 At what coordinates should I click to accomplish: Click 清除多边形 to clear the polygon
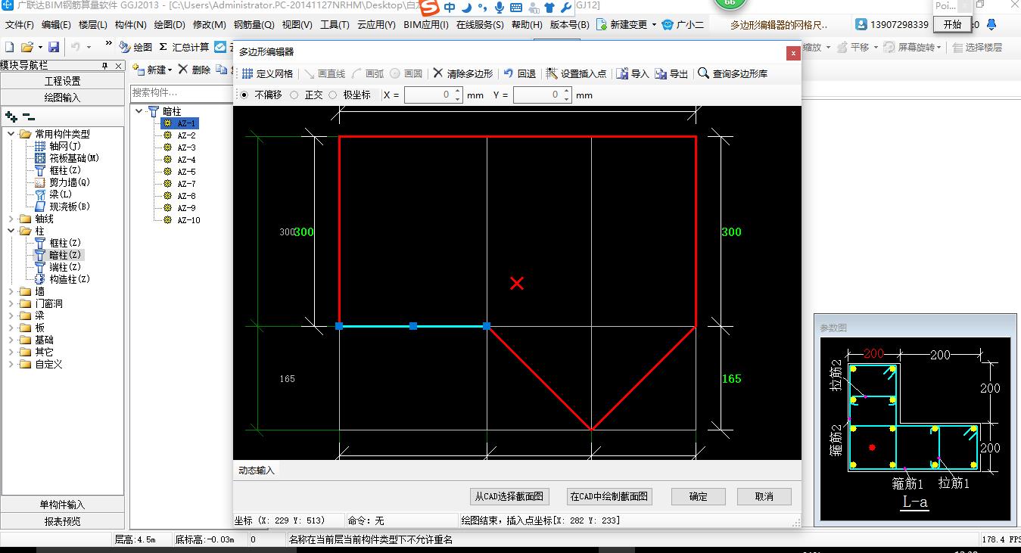(462, 74)
